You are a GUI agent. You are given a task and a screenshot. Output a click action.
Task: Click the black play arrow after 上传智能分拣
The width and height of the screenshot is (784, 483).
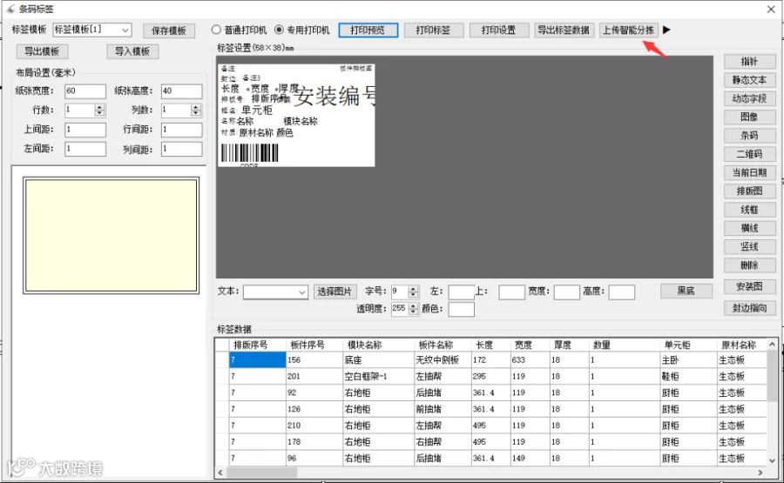[666, 30]
